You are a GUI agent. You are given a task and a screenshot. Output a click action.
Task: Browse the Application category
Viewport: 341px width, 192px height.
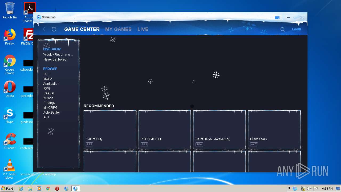point(51,84)
